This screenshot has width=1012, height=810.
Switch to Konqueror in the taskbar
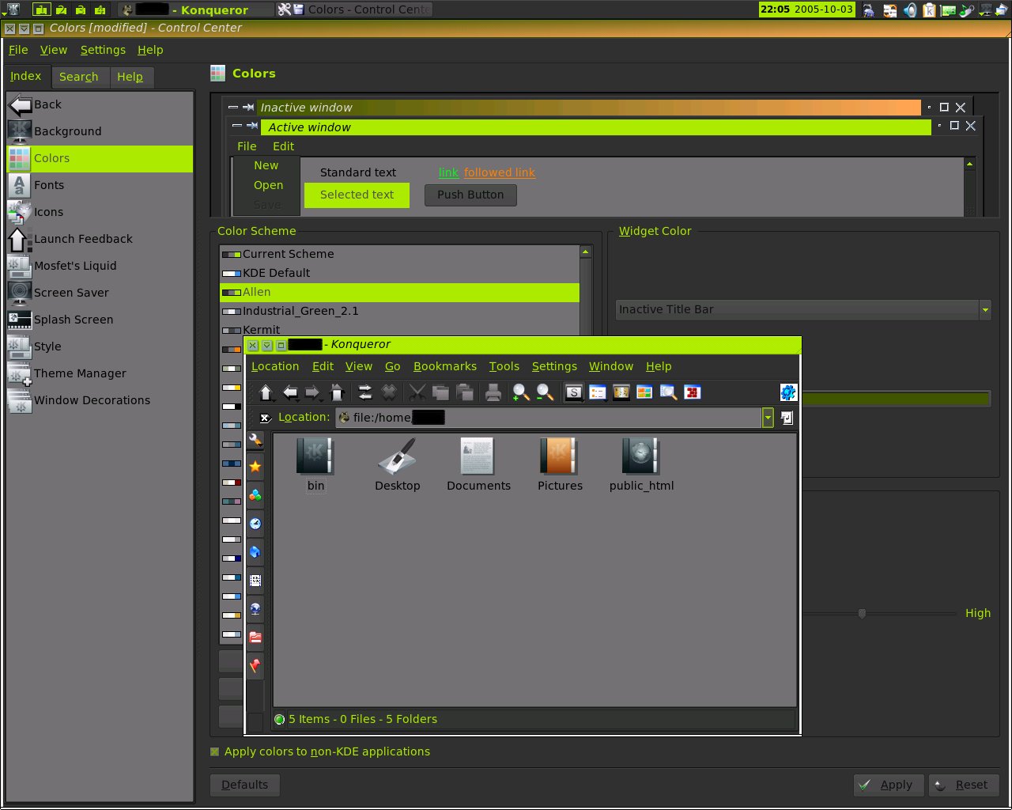click(196, 9)
